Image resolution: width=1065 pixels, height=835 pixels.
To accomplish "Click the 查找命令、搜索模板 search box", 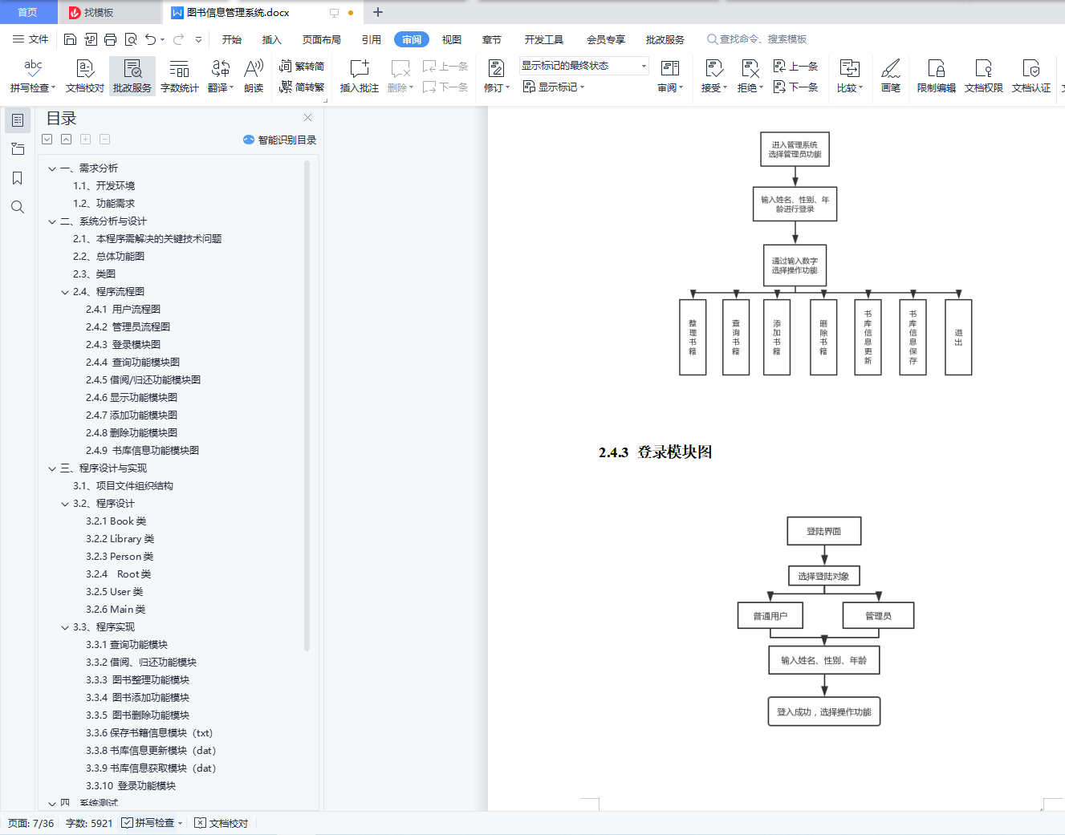I will coord(757,39).
